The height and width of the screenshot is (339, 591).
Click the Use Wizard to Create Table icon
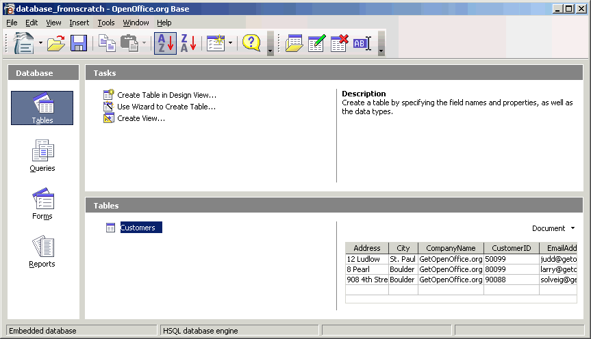[109, 106]
